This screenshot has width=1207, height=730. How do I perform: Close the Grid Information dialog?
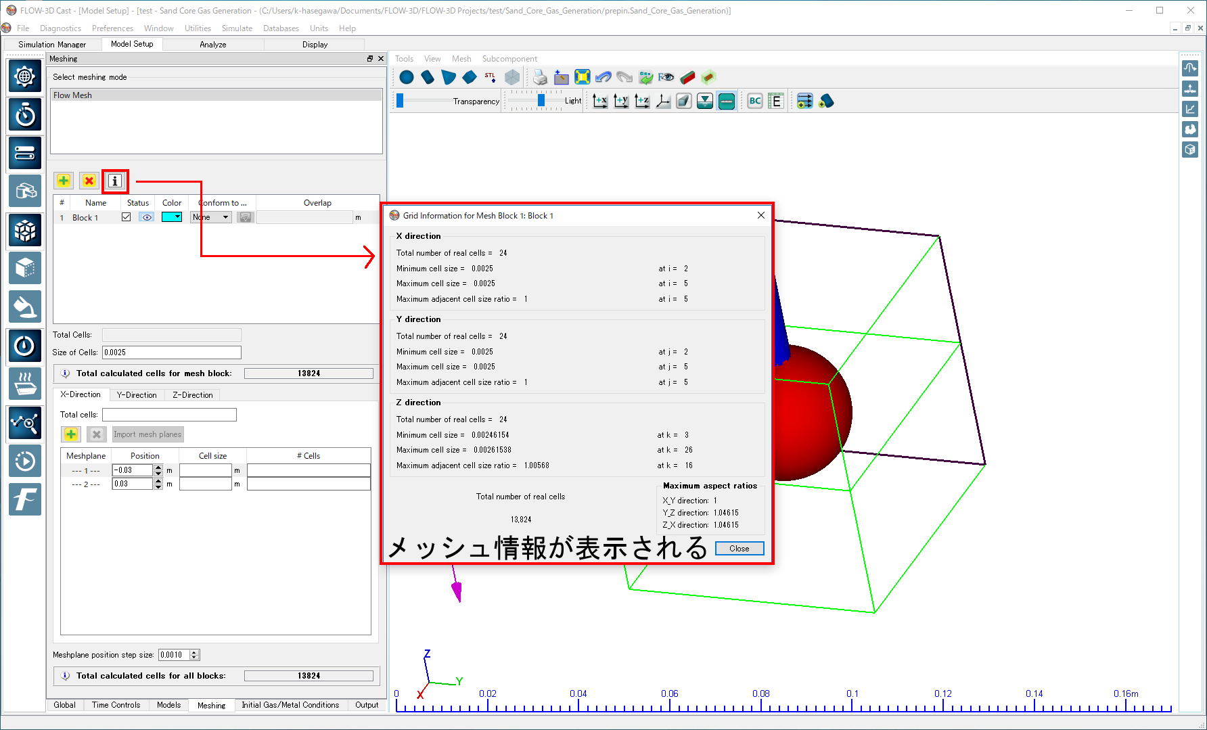click(739, 549)
